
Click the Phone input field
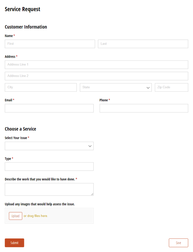coord(144,108)
